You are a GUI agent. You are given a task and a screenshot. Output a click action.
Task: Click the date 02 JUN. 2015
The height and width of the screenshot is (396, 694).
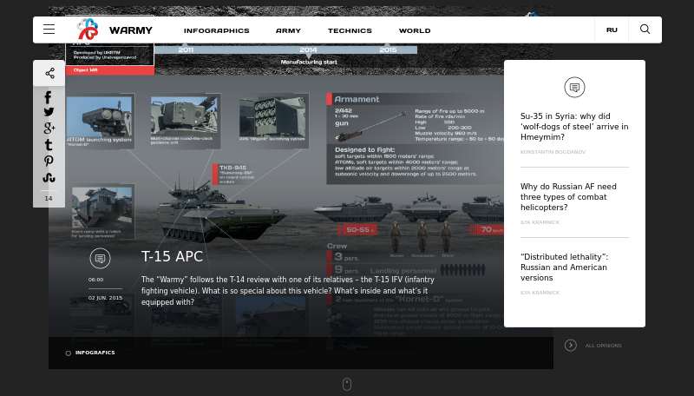[x=105, y=298]
